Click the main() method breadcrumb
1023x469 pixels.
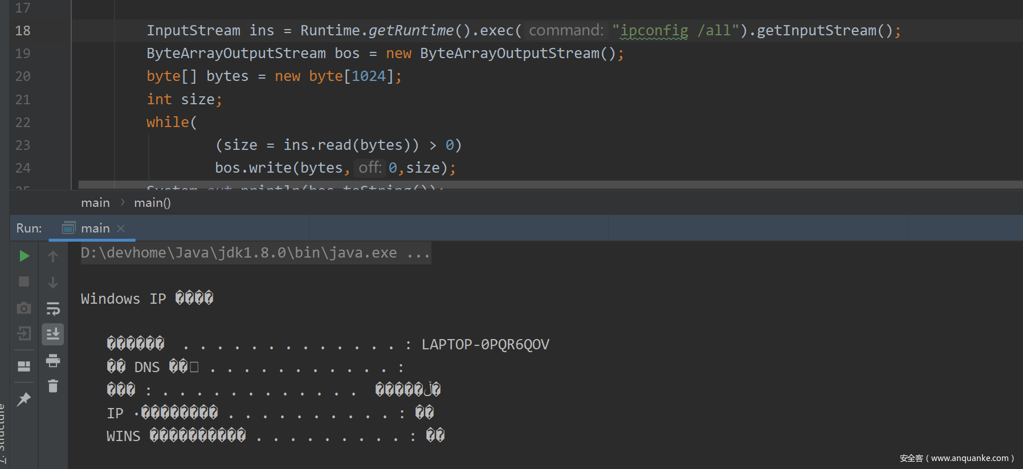click(x=152, y=203)
